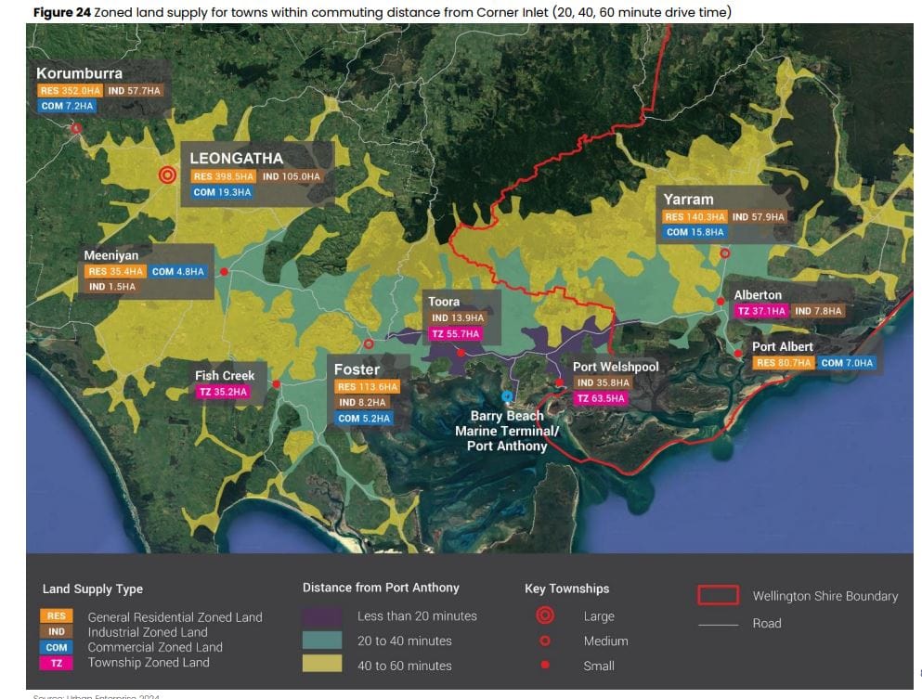This screenshot has width=922, height=699.
Task: Select the Meeniyan small township dot
Action: pyautogui.click(x=224, y=272)
